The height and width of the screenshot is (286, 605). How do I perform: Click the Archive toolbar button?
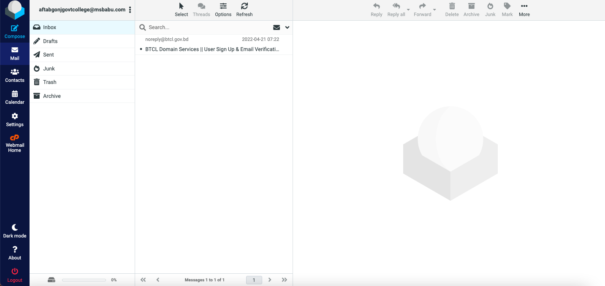click(x=472, y=10)
